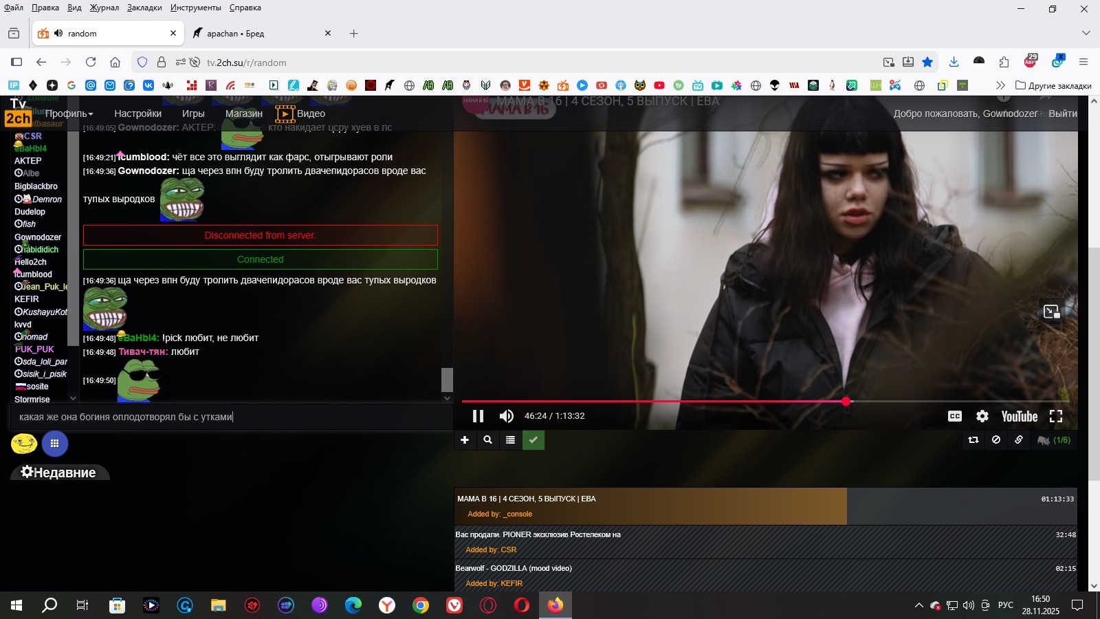
Task: Open the yellow smiley emote picker
Action: tap(24, 444)
